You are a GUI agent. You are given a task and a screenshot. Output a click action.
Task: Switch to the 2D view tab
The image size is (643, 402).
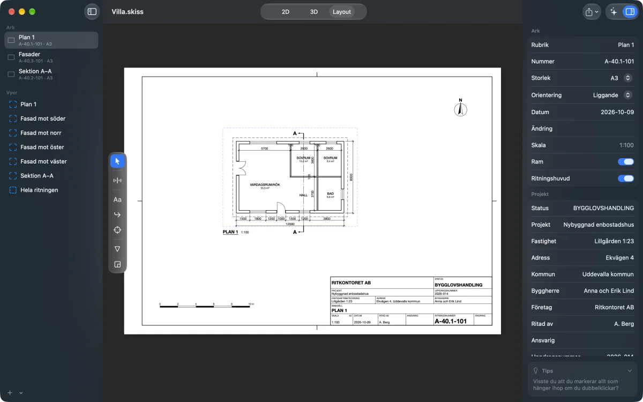click(286, 12)
